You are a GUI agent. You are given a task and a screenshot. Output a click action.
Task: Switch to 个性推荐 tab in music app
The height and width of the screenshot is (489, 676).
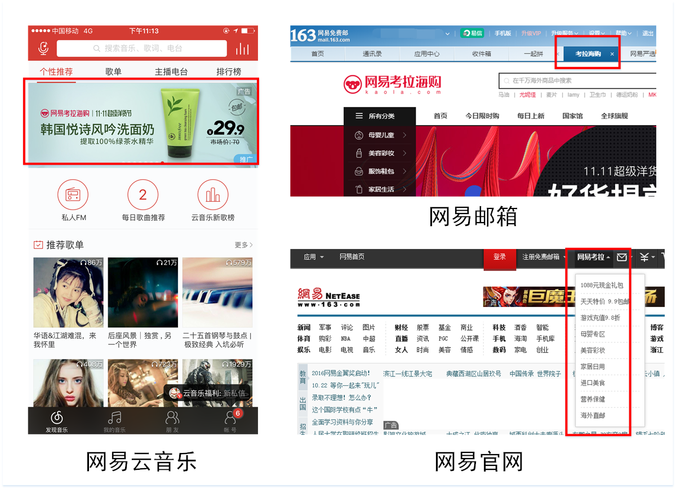[56, 72]
